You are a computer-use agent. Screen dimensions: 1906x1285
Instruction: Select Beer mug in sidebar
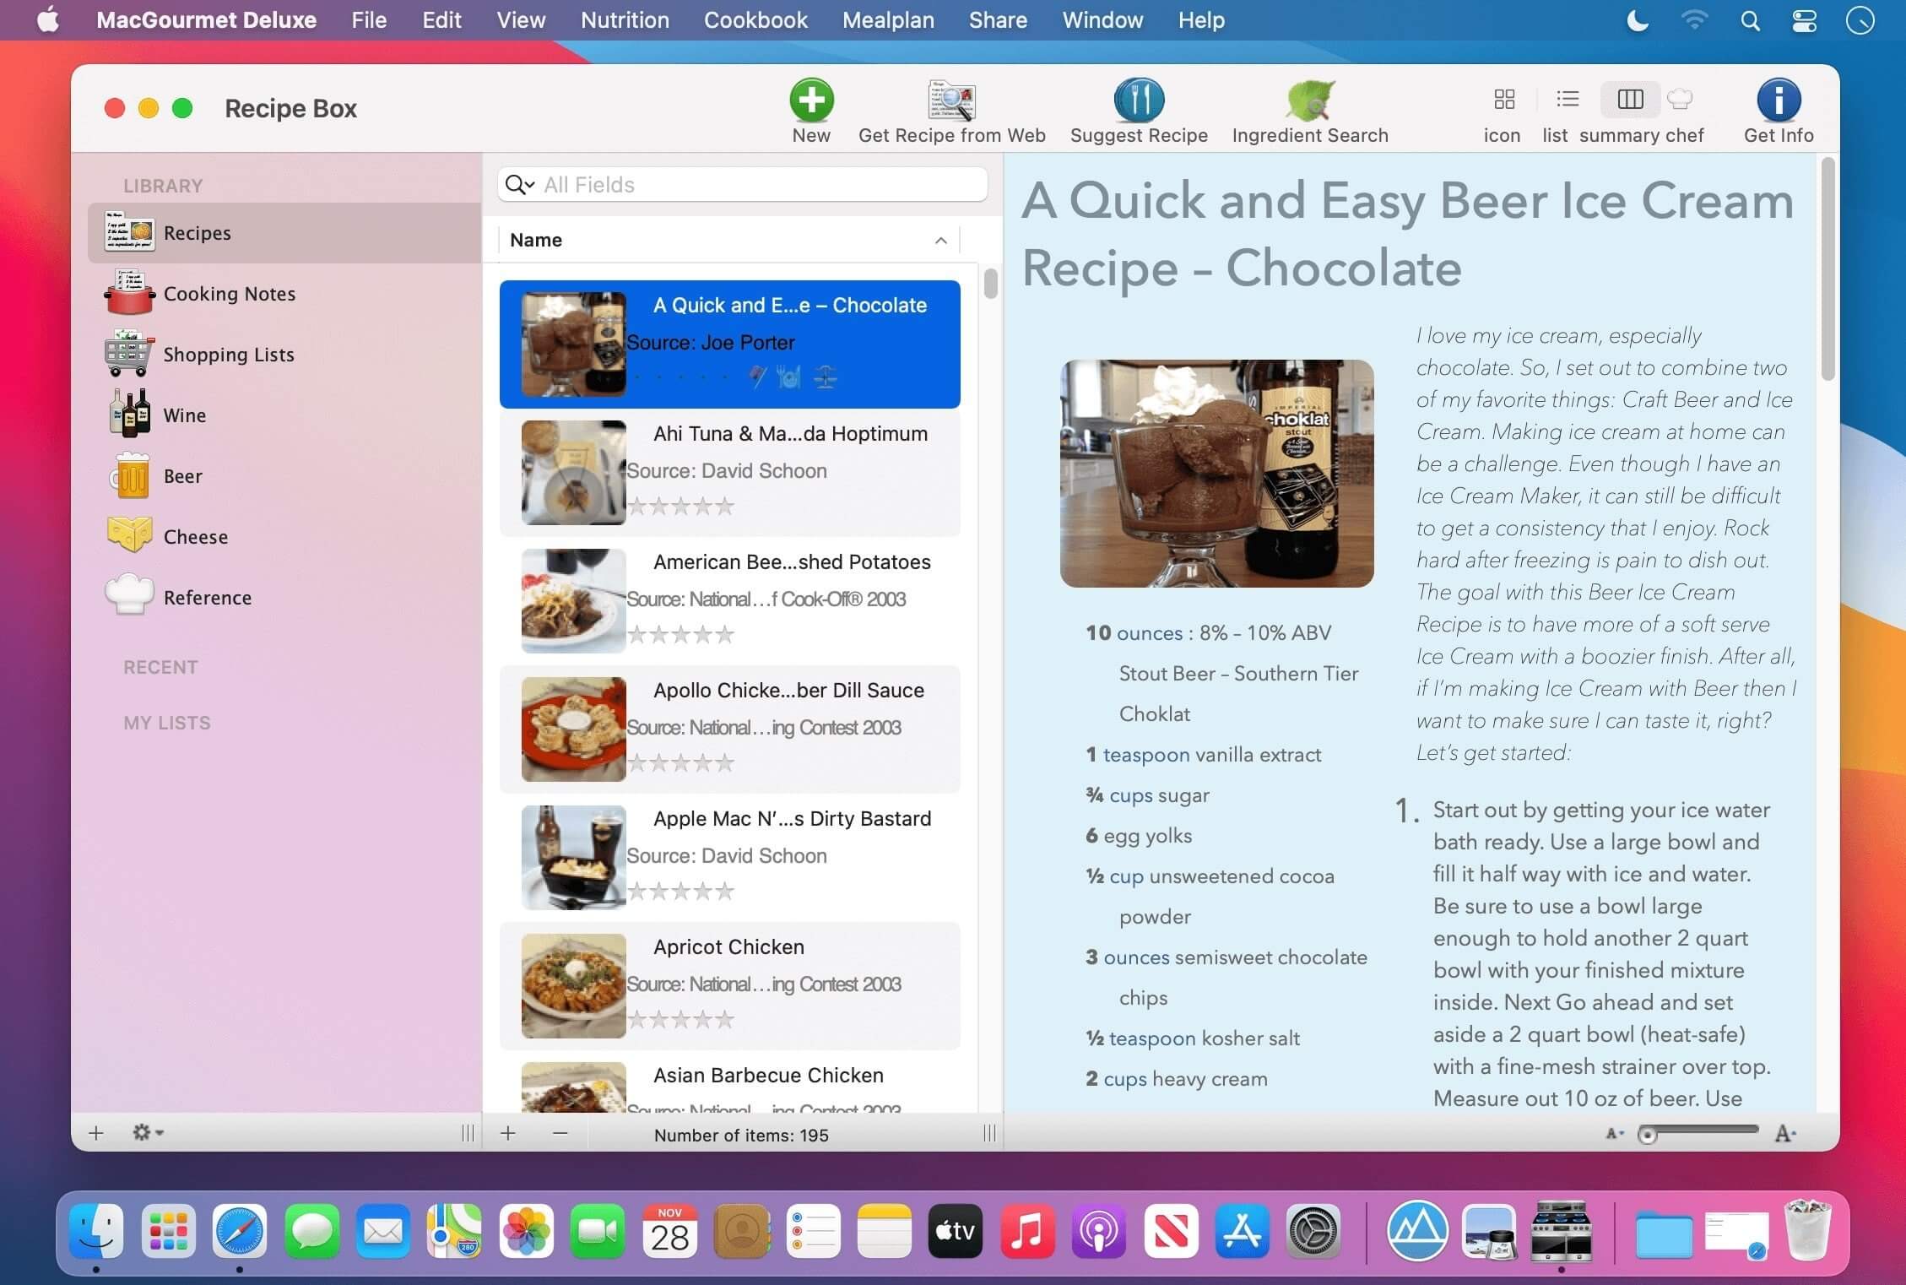[x=130, y=475]
